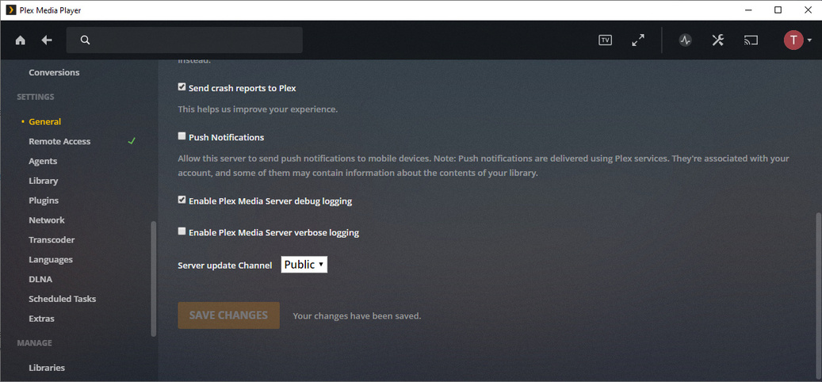Enable the Push Notifications checkbox
Screen dimensions: 822x382
[182, 137]
